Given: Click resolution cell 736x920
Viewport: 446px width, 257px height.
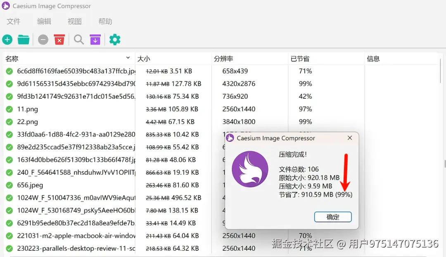Looking at the screenshot, I should [x=235, y=97].
